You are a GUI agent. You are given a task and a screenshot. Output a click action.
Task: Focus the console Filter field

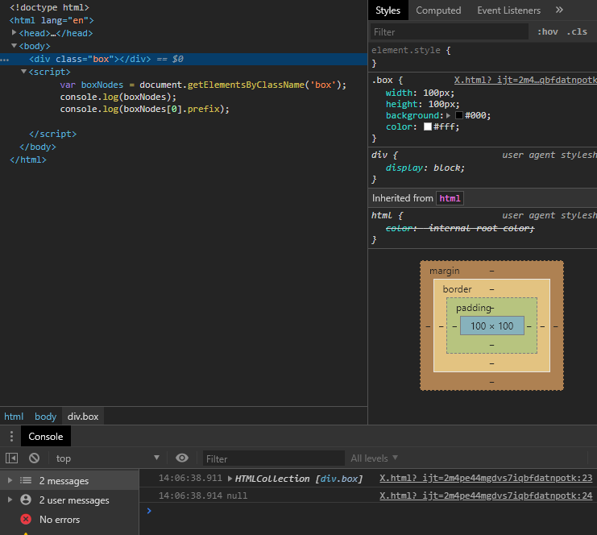(273, 458)
